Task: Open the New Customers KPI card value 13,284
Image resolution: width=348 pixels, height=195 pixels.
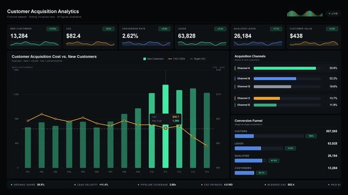Action: coord(19,36)
